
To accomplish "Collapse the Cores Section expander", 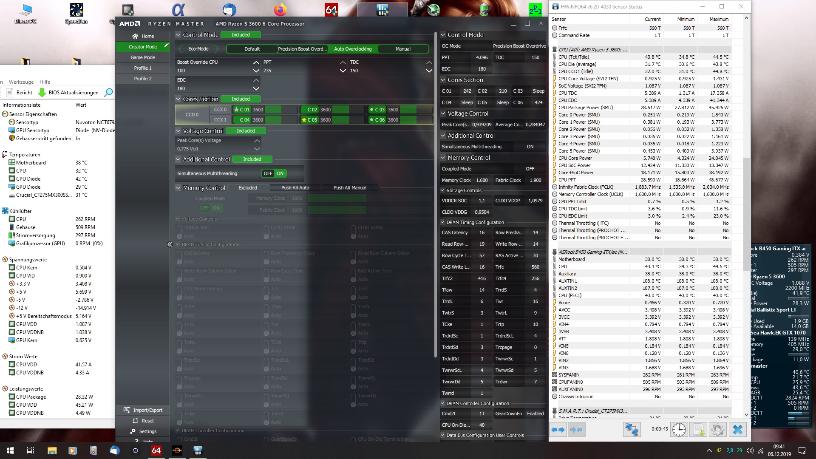I will [178, 99].
